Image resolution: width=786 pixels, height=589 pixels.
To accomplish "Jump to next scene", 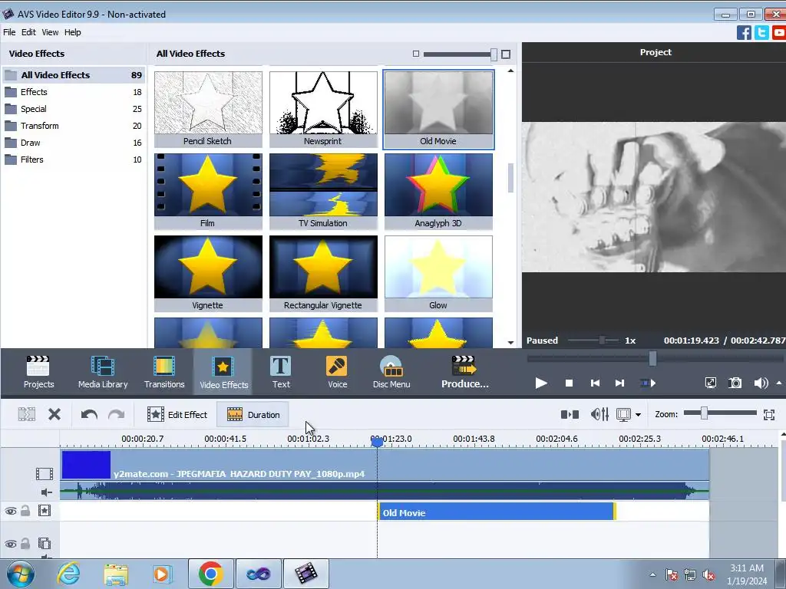I will [x=648, y=383].
